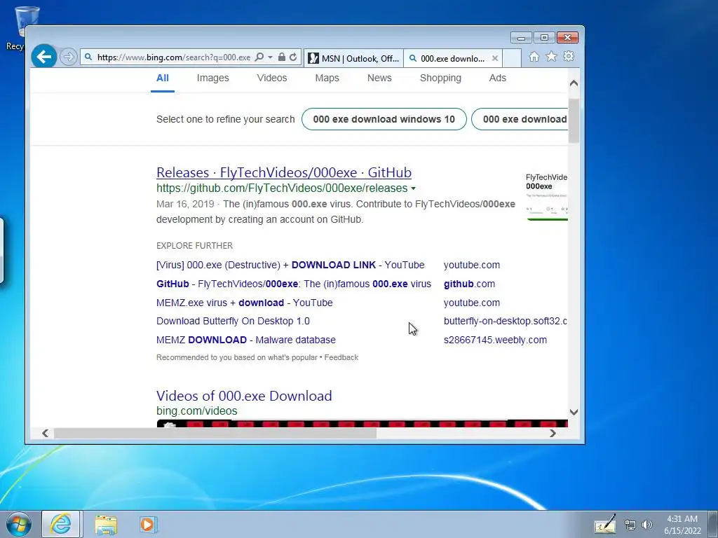Viewport: 718px width, 538px height.
Task: Refresh the page with the reload icon
Action: click(x=293, y=57)
